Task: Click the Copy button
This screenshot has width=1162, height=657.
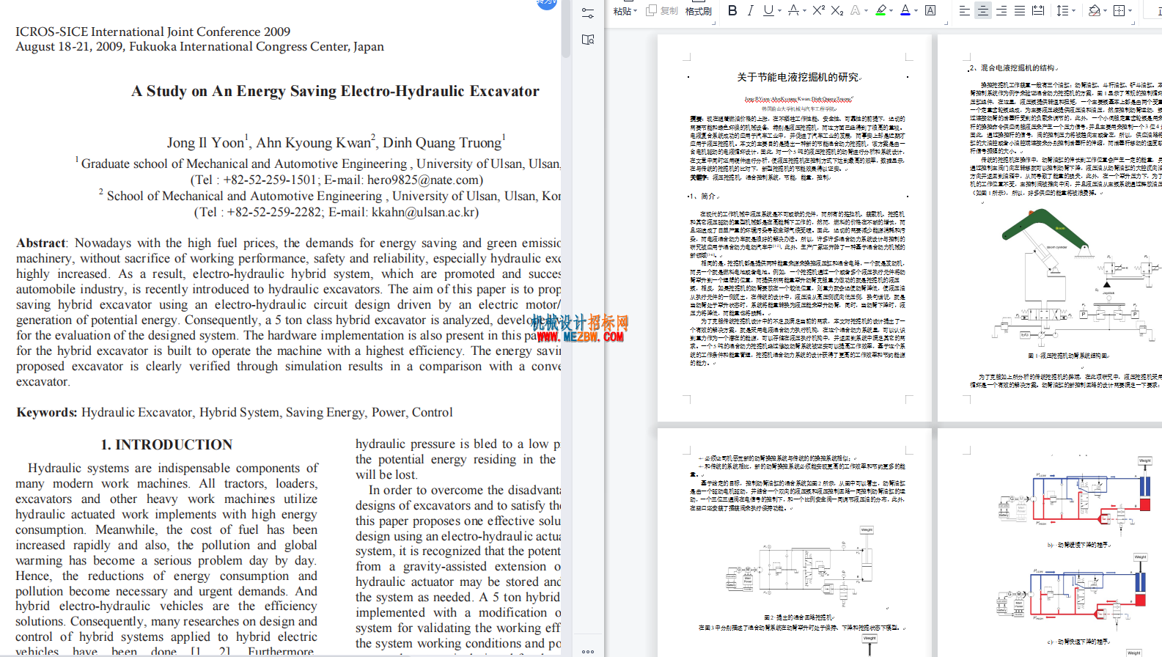Action: [x=663, y=11]
